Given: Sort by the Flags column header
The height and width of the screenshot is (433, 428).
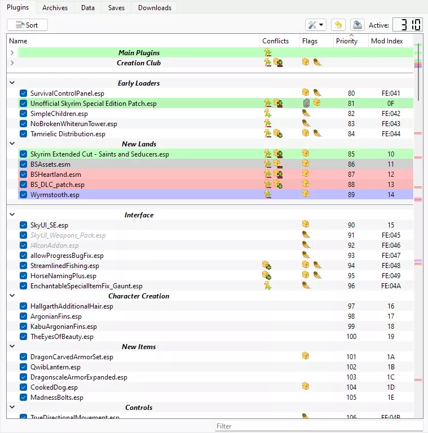Looking at the screenshot, I should [x=316, y=41].
